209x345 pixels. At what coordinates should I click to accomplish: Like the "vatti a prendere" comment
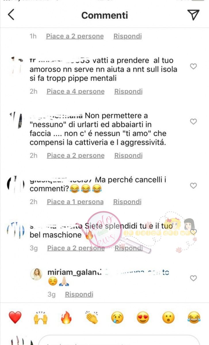pos(193,66)
